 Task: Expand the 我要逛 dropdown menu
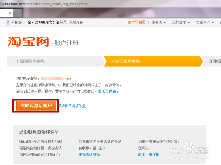click(x=158, y=22)
